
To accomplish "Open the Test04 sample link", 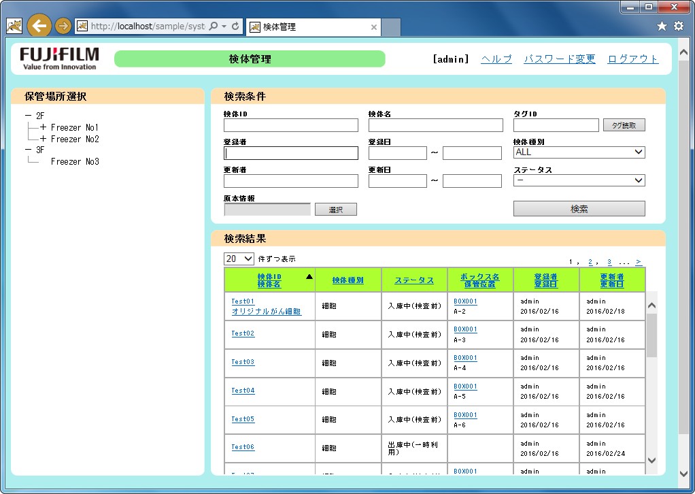I will [243, 391].
